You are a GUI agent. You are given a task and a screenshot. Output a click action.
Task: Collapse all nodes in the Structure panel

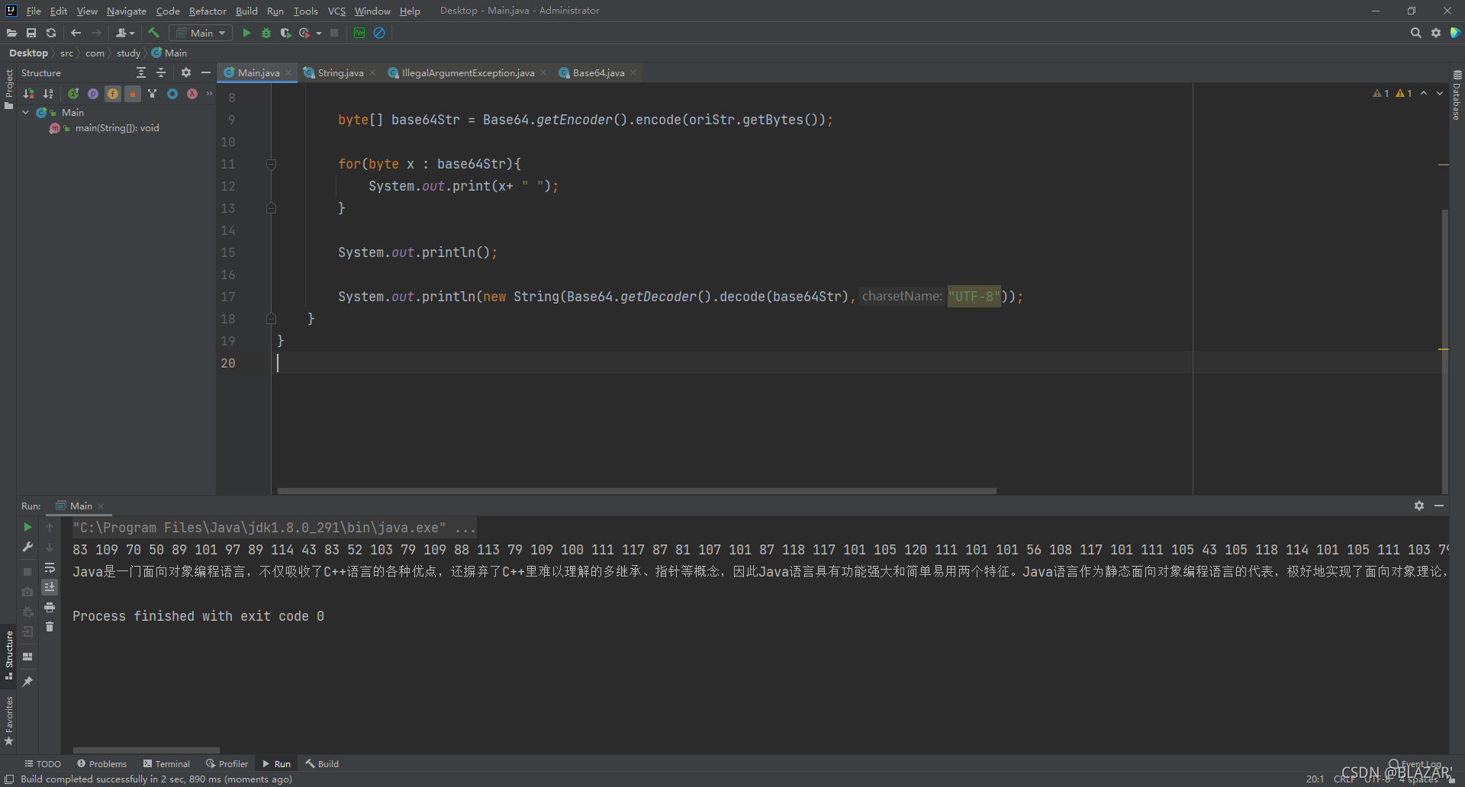coord(161,72)
